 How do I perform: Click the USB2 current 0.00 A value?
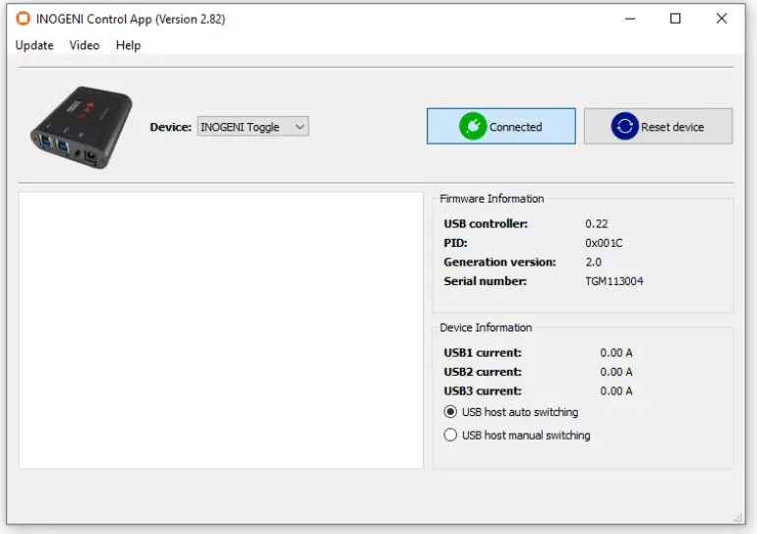coord(616,372)
